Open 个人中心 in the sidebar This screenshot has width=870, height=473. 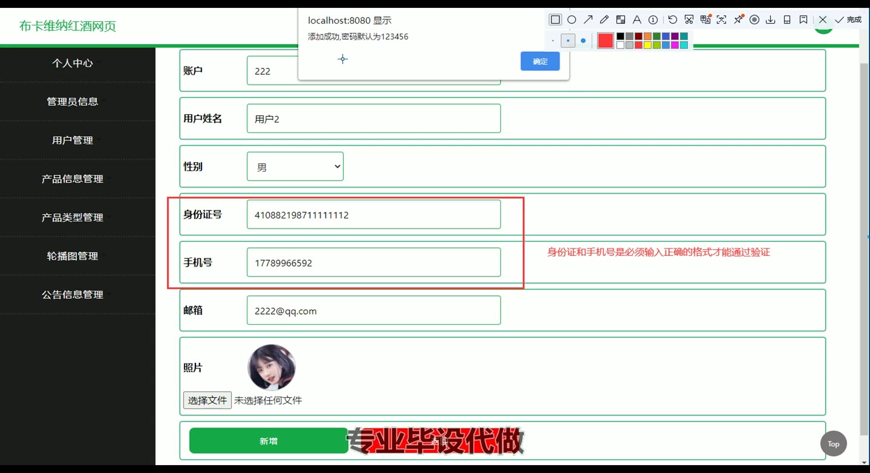tap(73, 63)
